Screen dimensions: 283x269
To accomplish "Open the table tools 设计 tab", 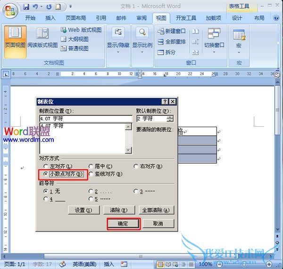I will 237,18.
